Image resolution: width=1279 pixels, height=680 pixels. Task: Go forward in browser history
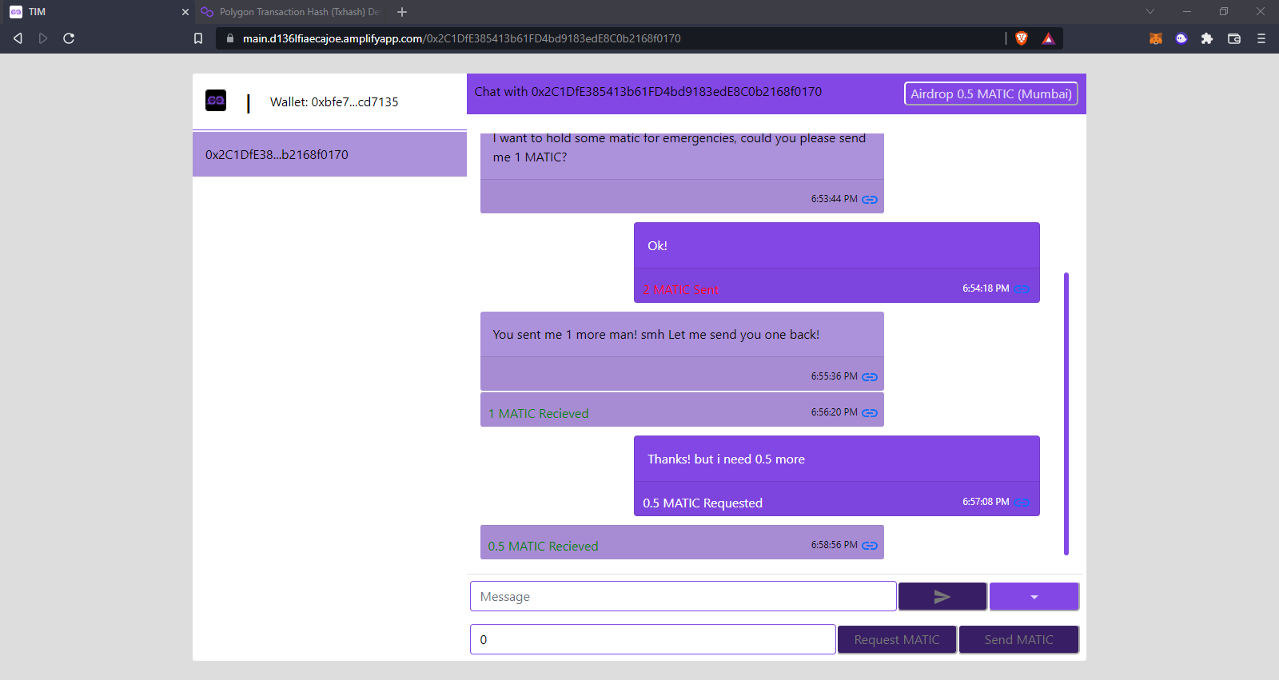(43, 38)
